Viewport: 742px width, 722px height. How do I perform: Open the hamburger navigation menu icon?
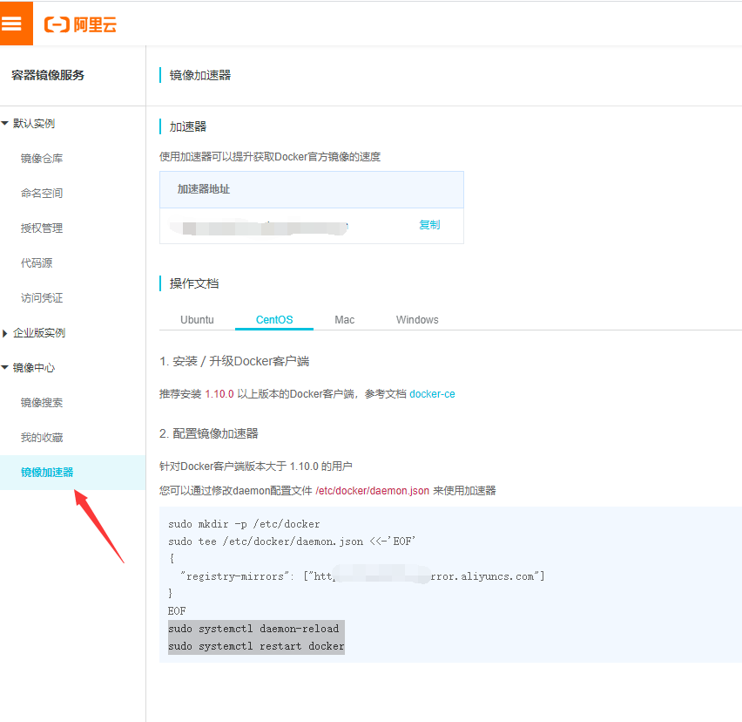click(x=16, y=23)
